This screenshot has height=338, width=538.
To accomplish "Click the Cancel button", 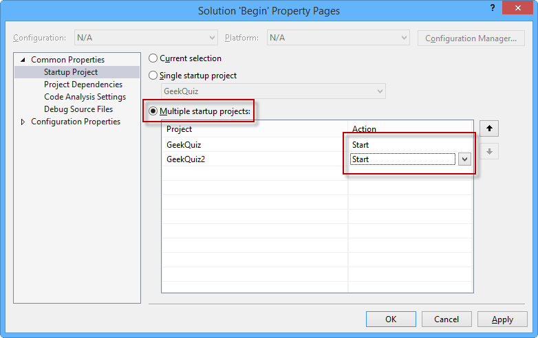I will pos(446,319).
